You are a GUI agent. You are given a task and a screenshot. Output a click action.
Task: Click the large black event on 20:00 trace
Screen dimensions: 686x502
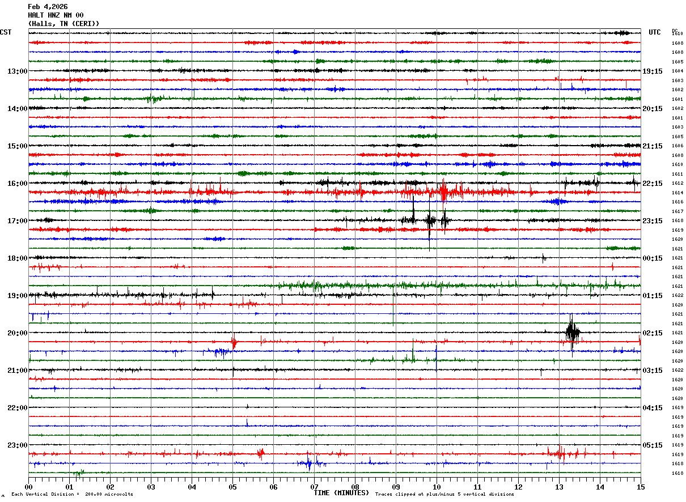coord(573,333)
